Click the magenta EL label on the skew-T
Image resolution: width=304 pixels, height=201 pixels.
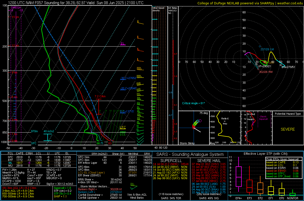pos(123,43)
